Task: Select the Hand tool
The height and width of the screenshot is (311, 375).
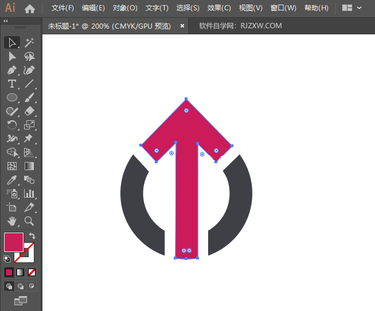Action: (12, 221)
